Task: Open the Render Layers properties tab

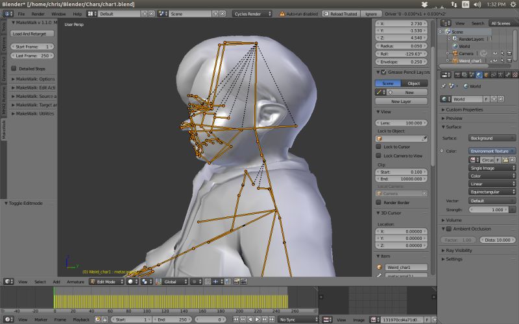Action: 464,75
